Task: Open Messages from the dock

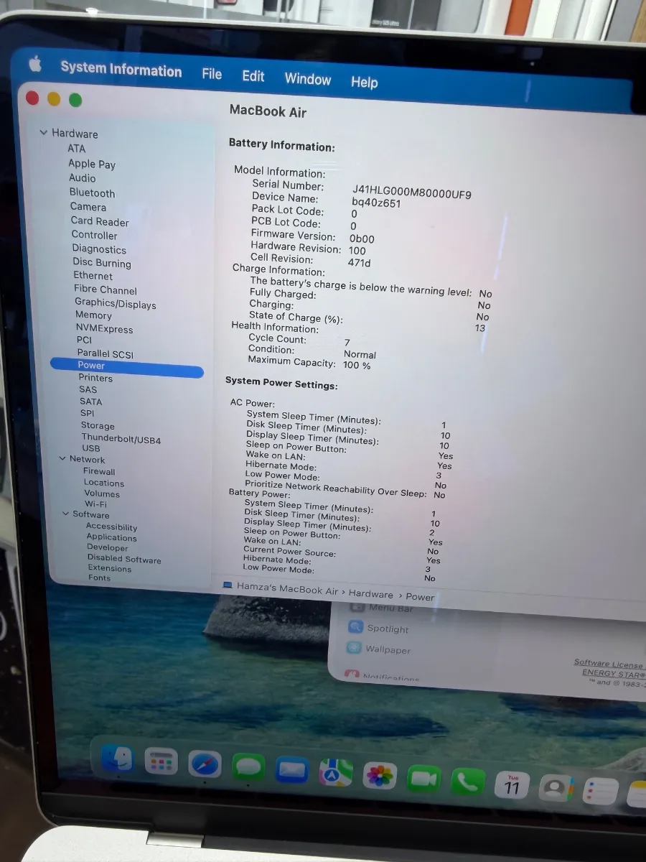Action: [248, 769]
